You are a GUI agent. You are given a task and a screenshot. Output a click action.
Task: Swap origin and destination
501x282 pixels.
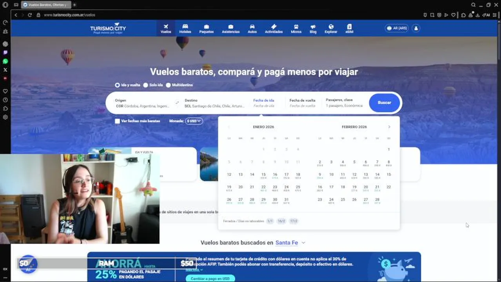click(177, 103)
